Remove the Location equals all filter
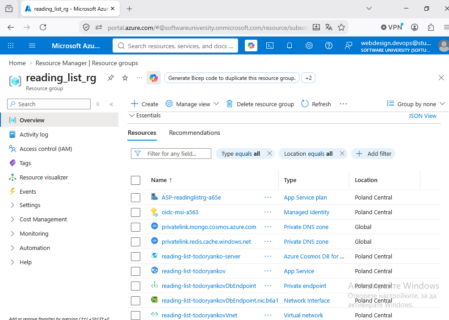This screenshot has width=449, height=320. (x=342, y=154)
